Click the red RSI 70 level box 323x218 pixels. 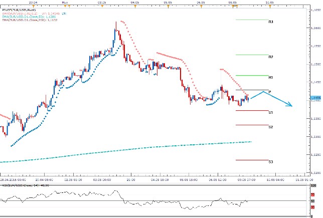pos(313,194)
